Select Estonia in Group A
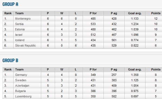The height and width of the screenshot is (99, 162). (20, 29)
